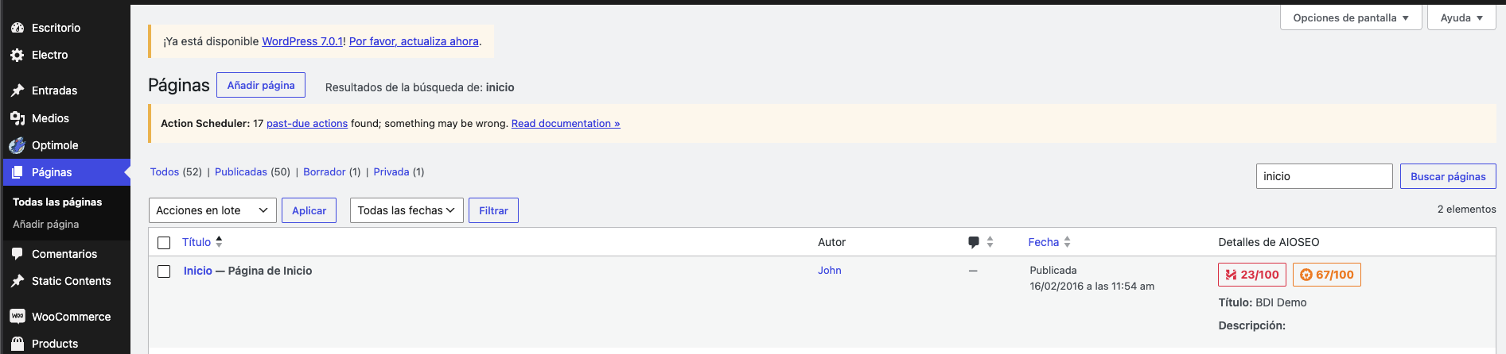Click the Products bag icon
Viewport: 1506px width, 354px height.
point(17,344)
